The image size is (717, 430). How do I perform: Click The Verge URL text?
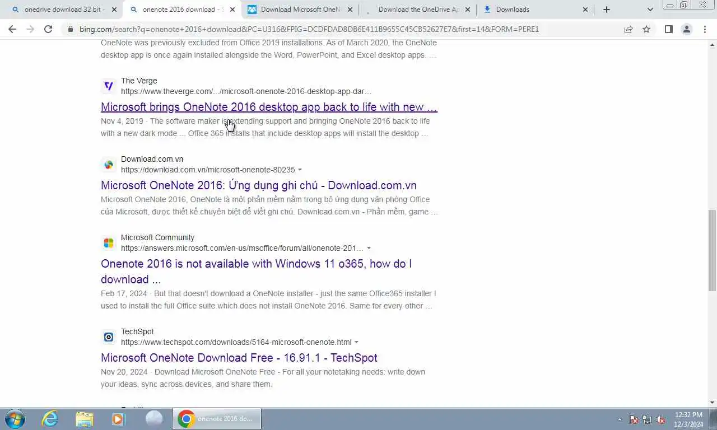246,91
